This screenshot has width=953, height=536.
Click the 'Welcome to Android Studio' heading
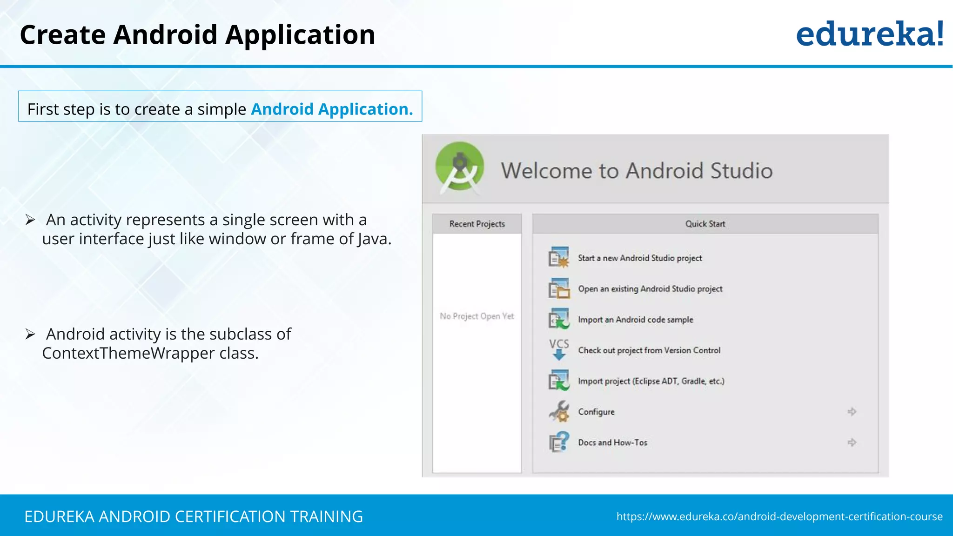637,170
